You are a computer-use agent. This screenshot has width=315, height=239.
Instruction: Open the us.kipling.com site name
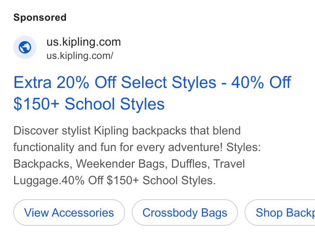click(84, 42)
